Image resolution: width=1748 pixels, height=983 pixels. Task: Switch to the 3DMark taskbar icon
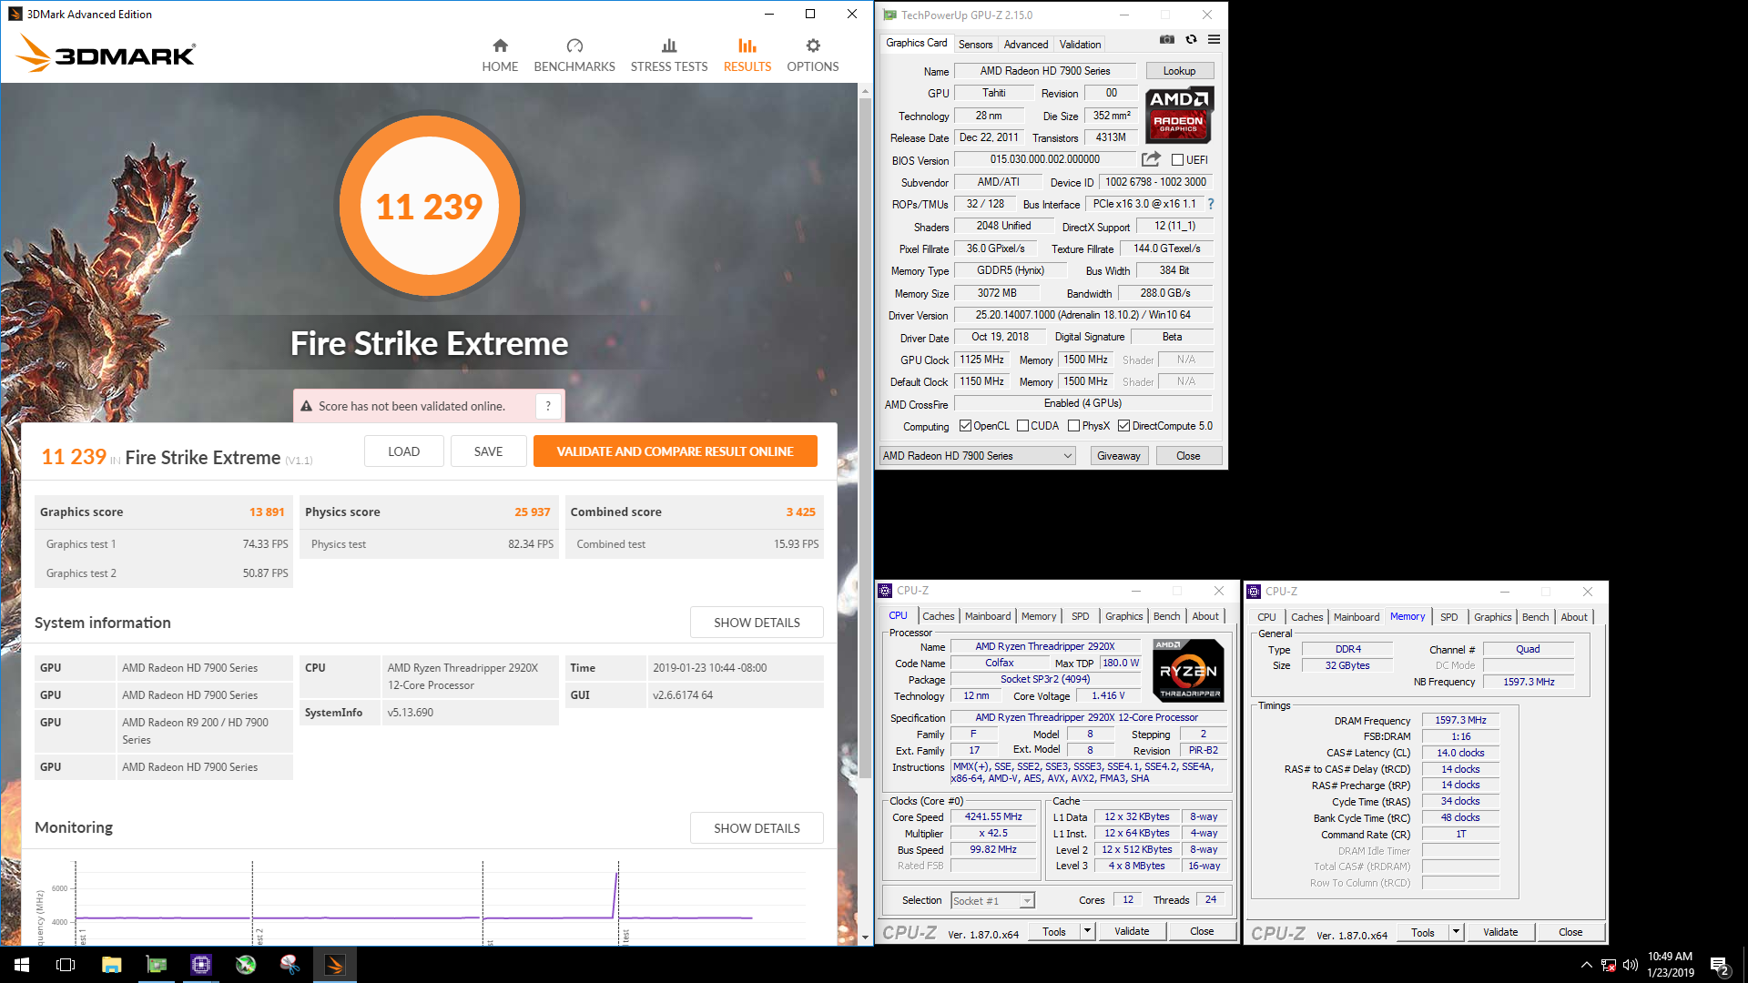point(335,965)
